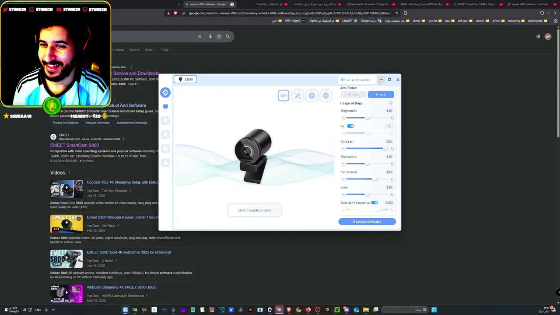The width and height of the screenshot is (560, 315).
Task: Select 50Hz anti-flicker option
Action: (353, 94)
